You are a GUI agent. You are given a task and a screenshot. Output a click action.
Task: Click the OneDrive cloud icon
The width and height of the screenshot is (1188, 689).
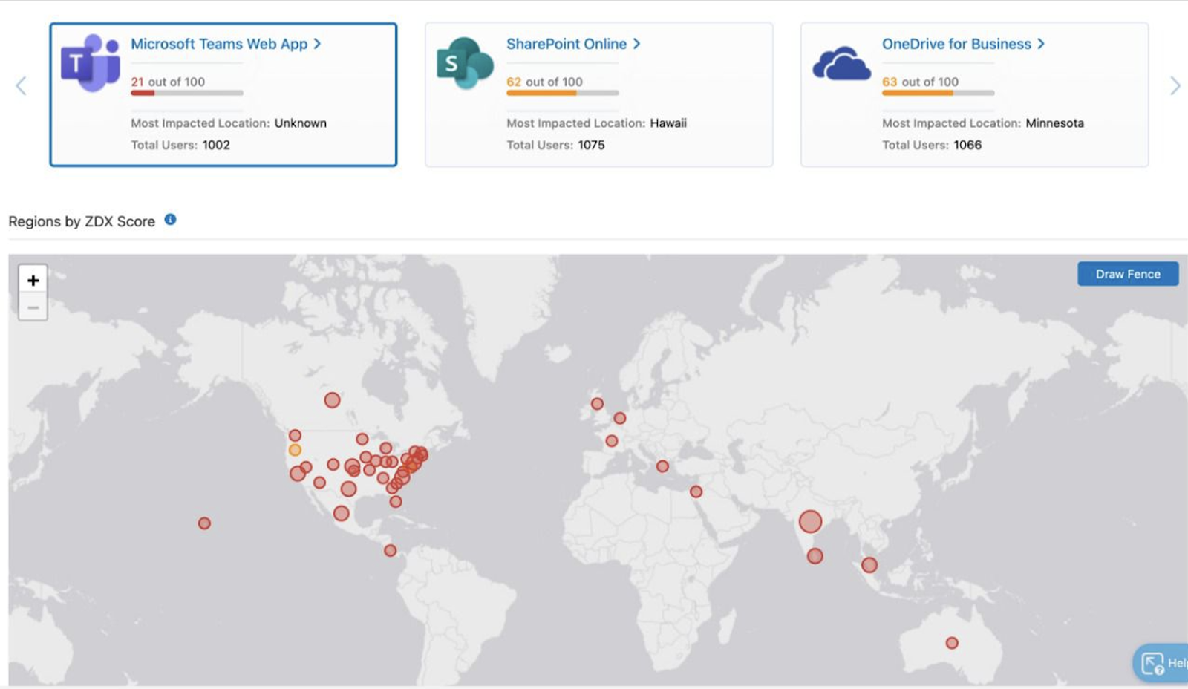click(841, 64)
